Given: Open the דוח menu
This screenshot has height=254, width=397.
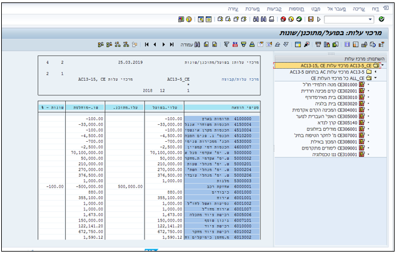Looking at the screenshot, I should pos(375,9).
